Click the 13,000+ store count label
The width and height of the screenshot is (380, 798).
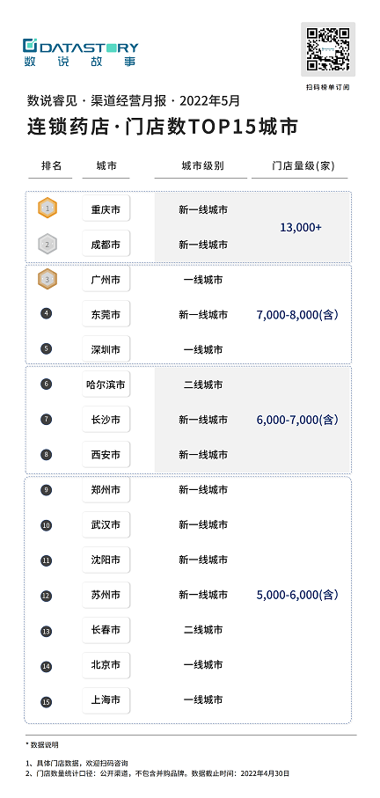[x=301, y=228]
